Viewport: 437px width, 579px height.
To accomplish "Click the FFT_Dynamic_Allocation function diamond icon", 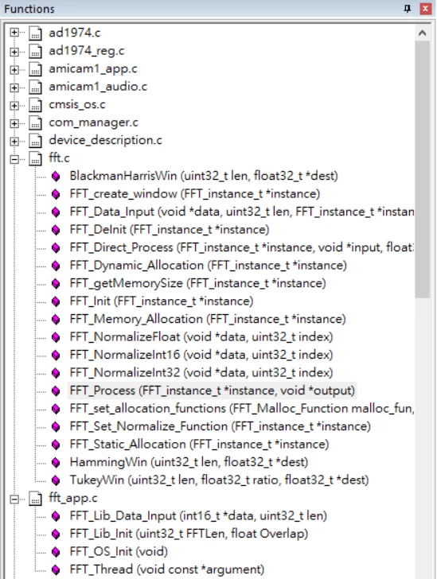I will (56, 266).
